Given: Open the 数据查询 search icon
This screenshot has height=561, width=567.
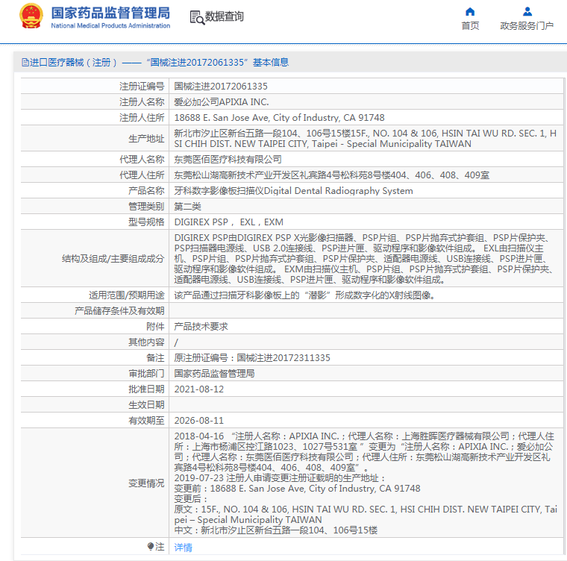Looking at the screenshot, I should pos(197,17).
